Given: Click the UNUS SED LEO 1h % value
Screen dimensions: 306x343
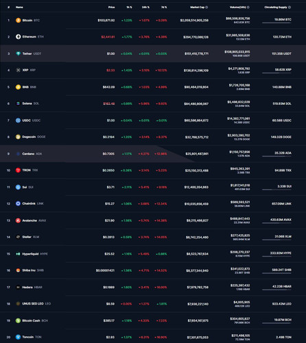Looking at the screenshot, I should pos(126,304).
